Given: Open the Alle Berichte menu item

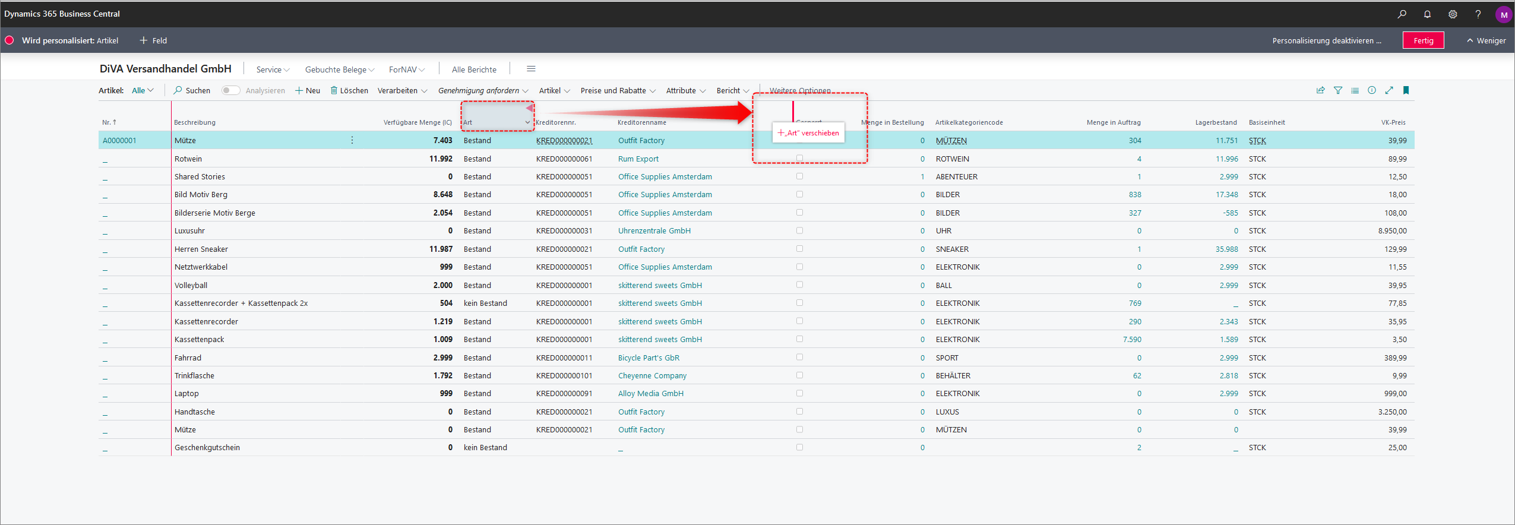Looking at the screenshot, I should click(474, 69).
